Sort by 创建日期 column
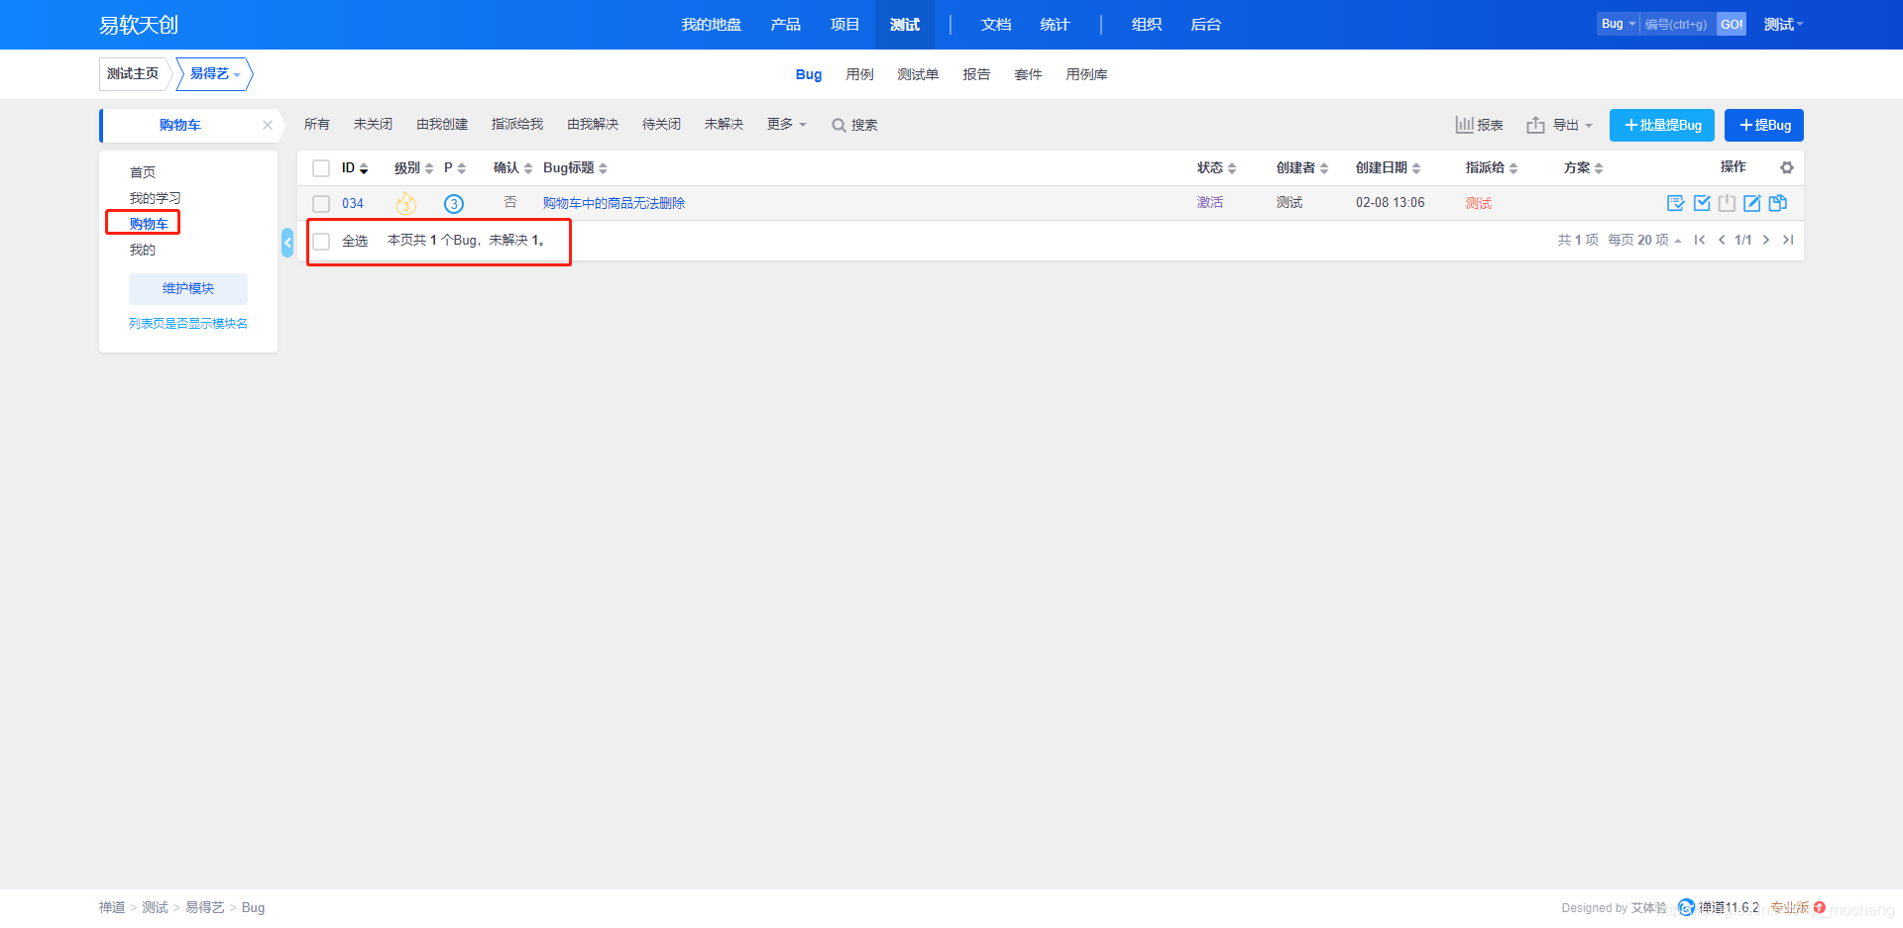1903x928 pixels. coord(1389,168)
